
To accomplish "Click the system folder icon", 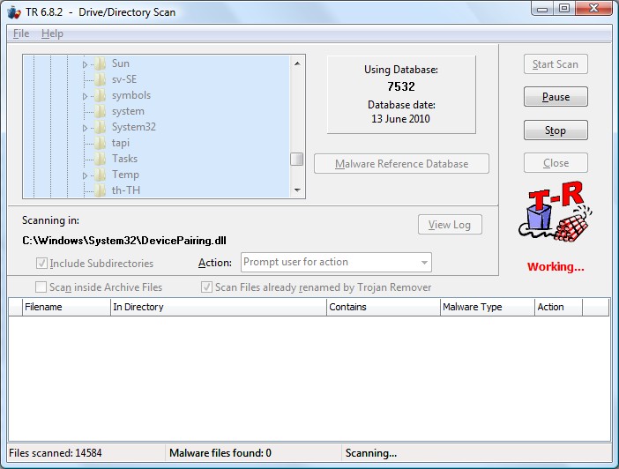I will pos(101,111).
